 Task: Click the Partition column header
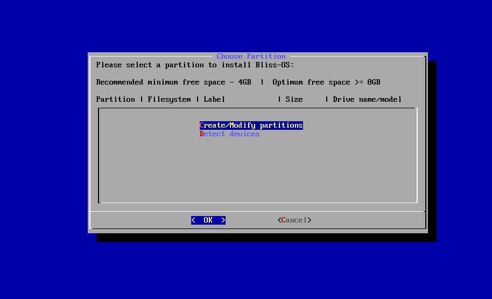coord(116,100)
